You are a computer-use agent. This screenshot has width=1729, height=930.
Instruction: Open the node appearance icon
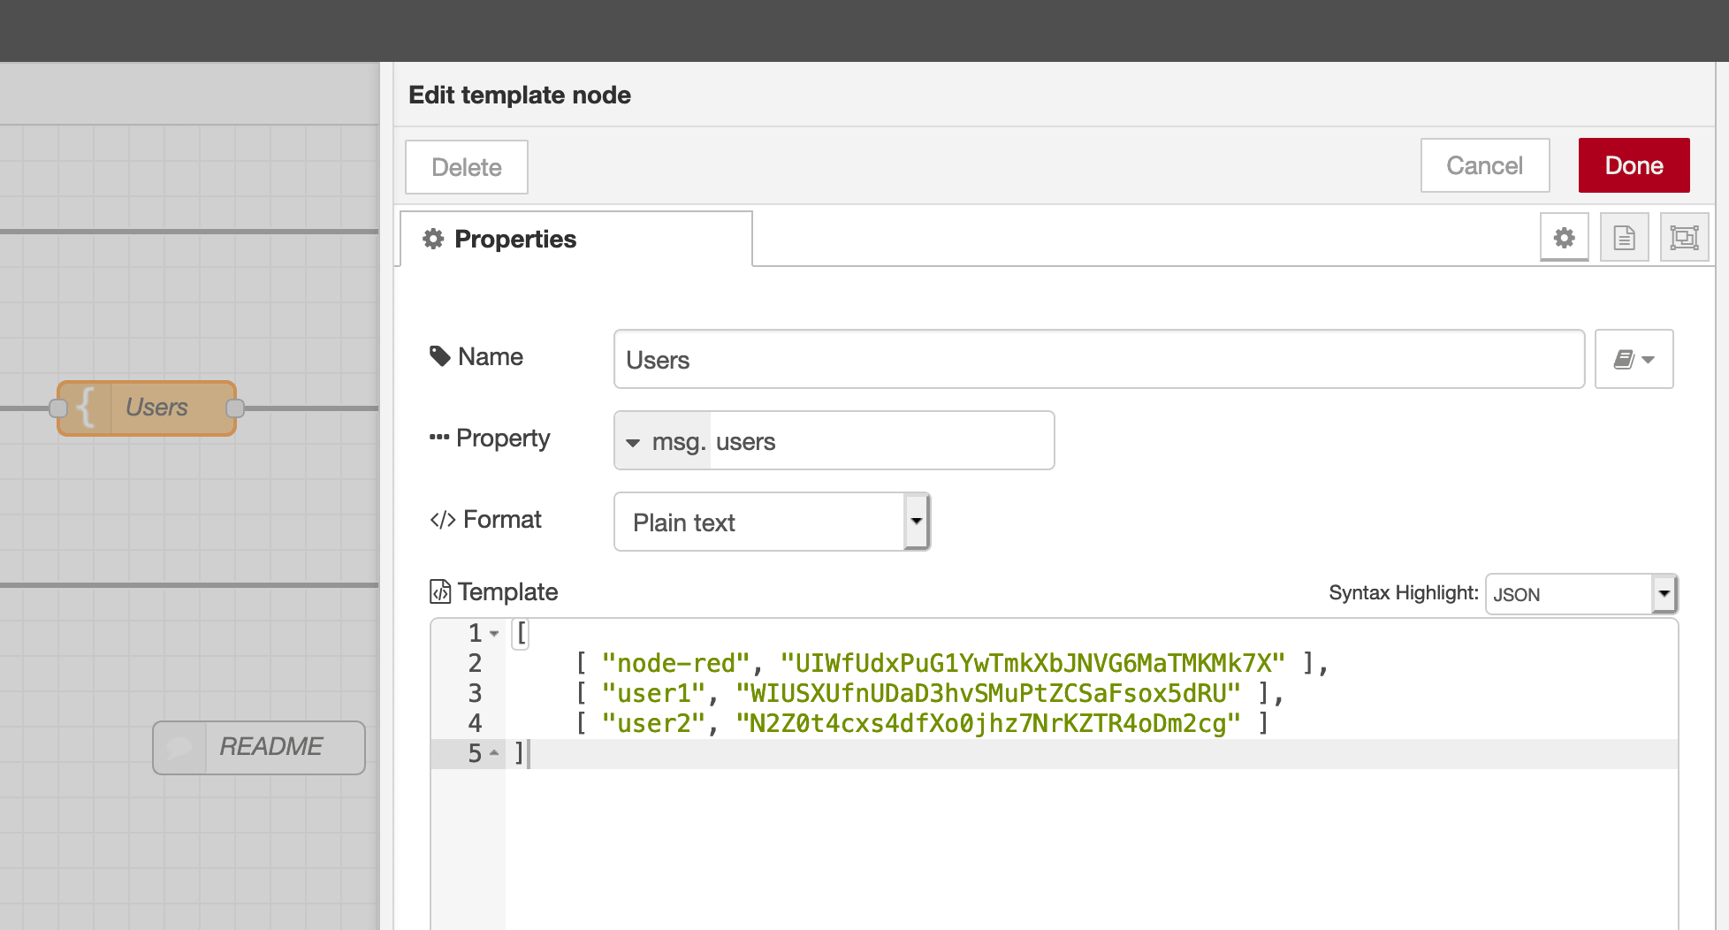tap(1684, 238)
